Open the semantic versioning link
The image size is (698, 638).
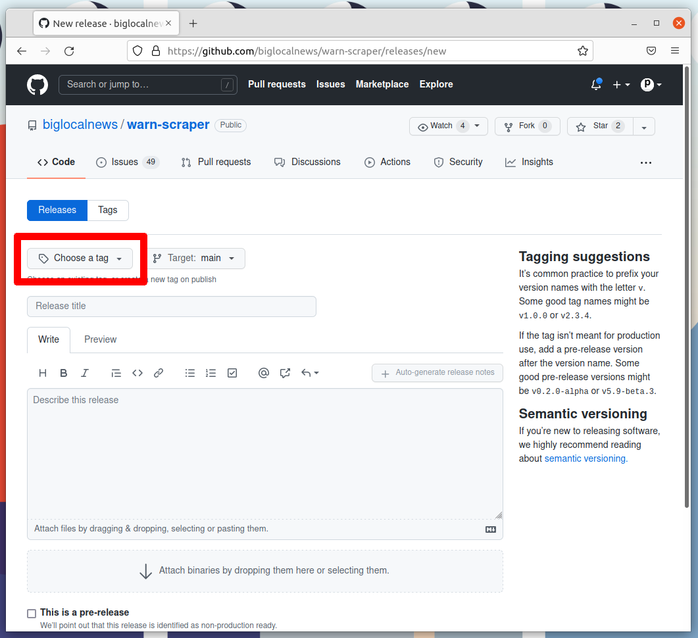pos(586,458)
